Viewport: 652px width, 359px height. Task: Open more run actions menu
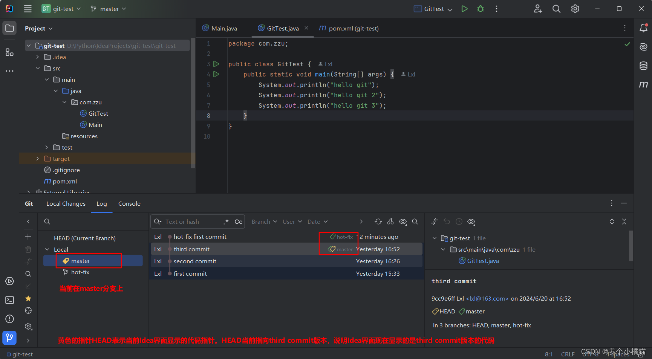click(496, 9)
